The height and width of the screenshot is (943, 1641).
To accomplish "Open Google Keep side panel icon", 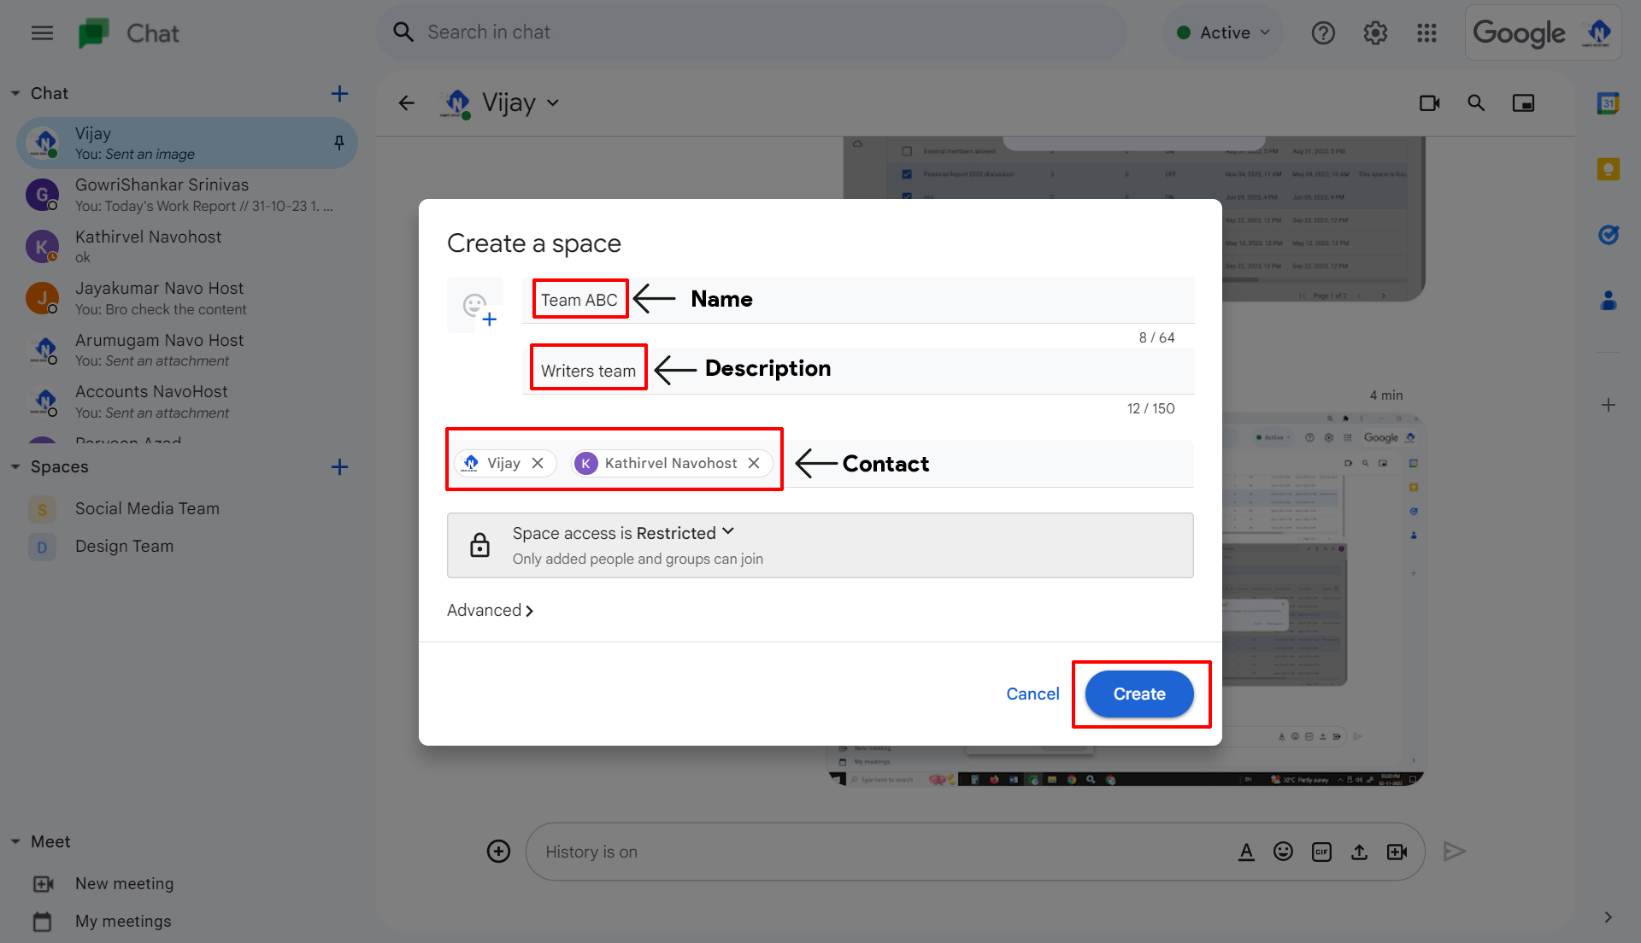I will tap(1608, 168).
